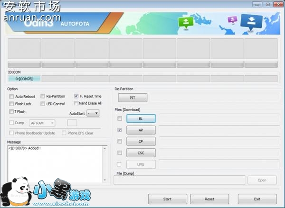Screen dimensions: 285x208
Task: Click the purple download icon in banner
Action: coord(232,19)
